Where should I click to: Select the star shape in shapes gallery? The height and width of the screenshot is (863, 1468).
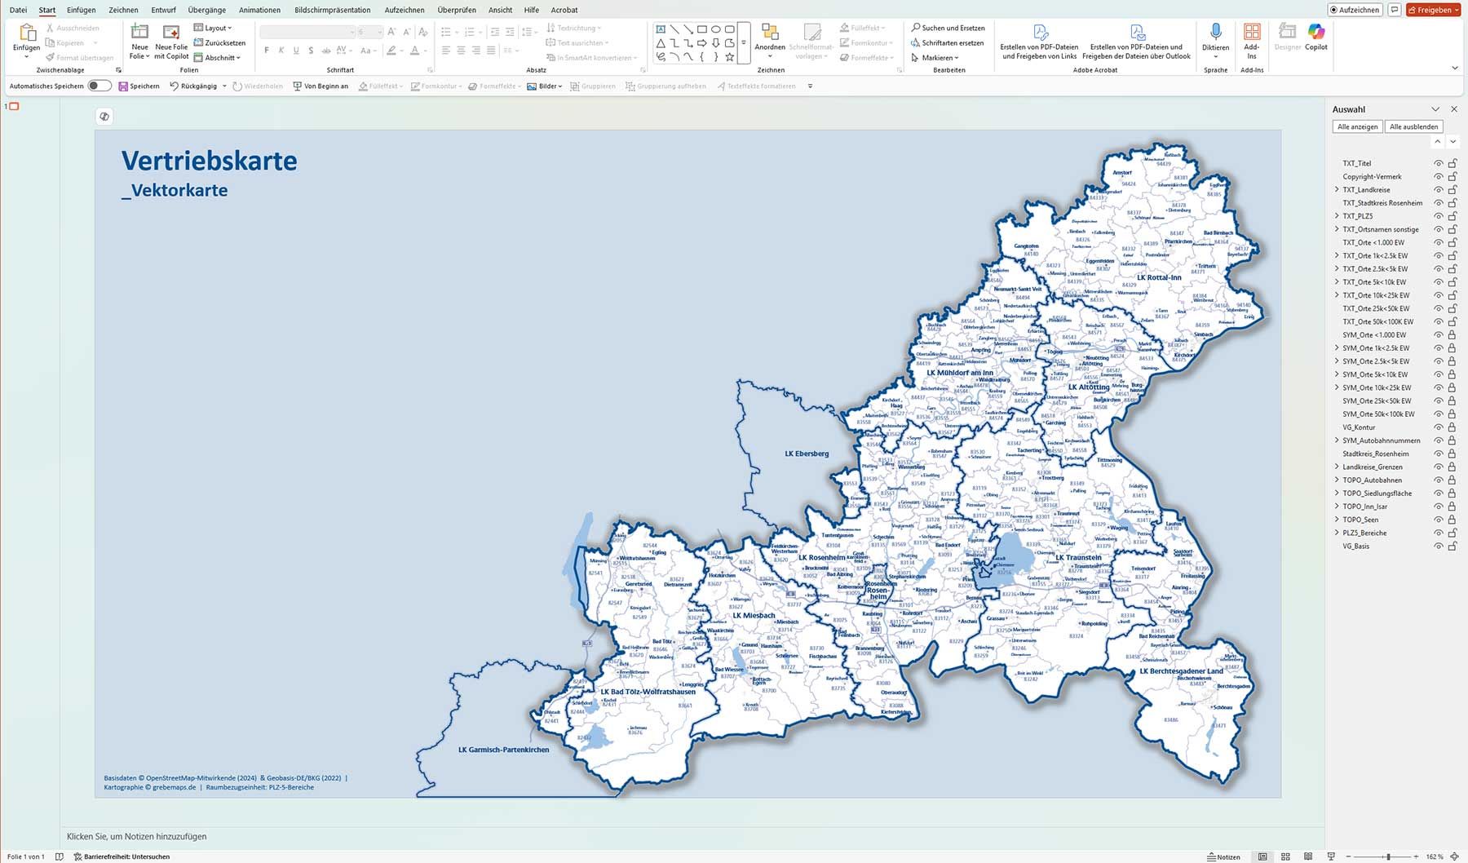pos(729,57)
